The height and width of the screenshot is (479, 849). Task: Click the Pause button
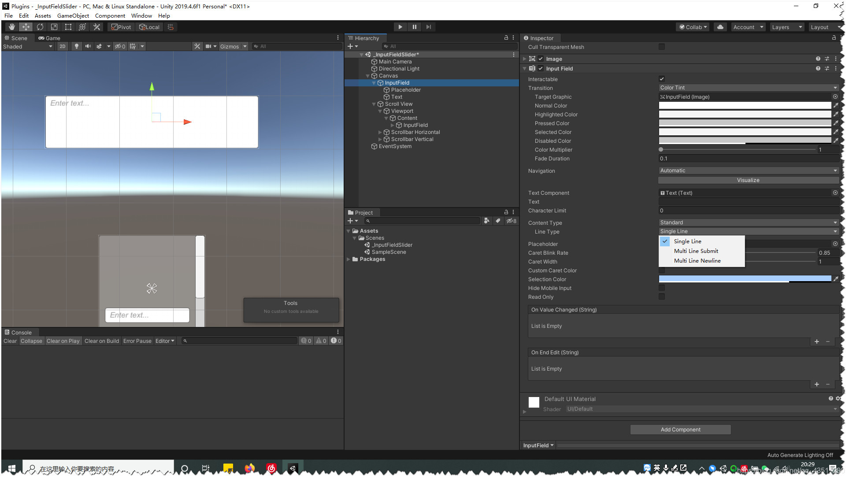click(415, 27)
